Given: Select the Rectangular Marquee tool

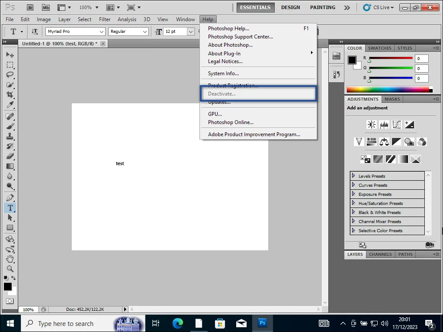Looking at the screenshot, I should [x=10, y=65].
